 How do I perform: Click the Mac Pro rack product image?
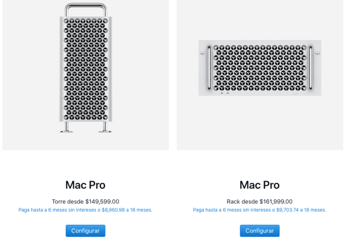pyautogui.click(x=260, y=68)
